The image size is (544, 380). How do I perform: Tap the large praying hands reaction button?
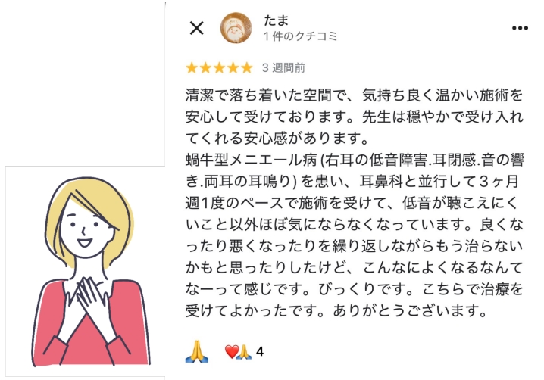197,351
